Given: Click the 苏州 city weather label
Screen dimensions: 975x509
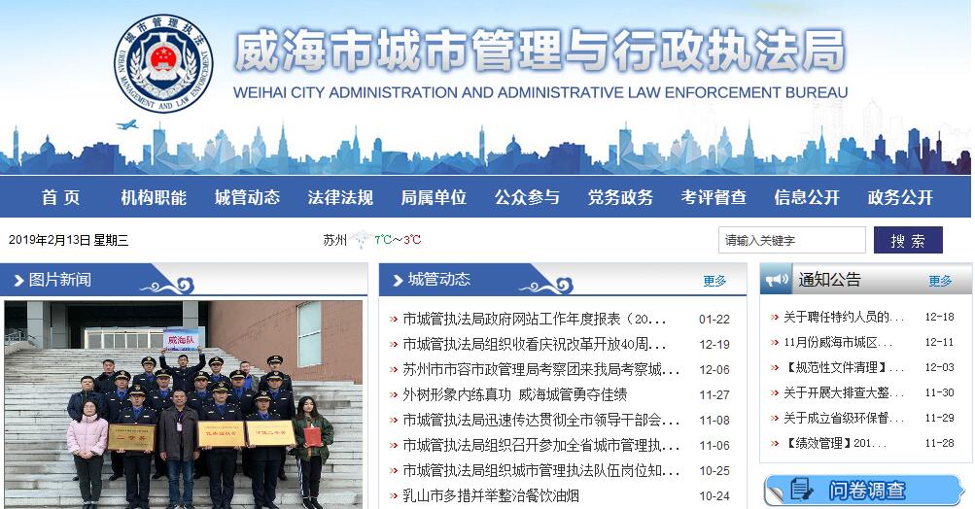Looking at the screenshot, I should pos(334,240).
